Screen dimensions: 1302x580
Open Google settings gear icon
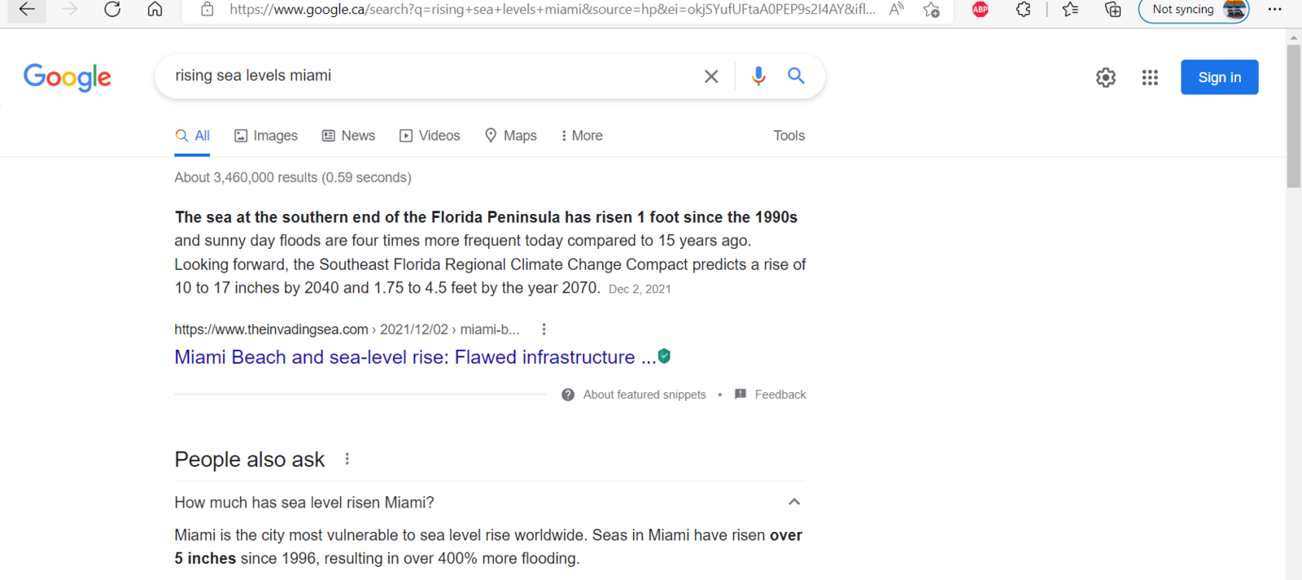[x=1105, y=77]
